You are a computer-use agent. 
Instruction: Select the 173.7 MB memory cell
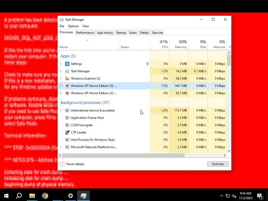(179, 110)
